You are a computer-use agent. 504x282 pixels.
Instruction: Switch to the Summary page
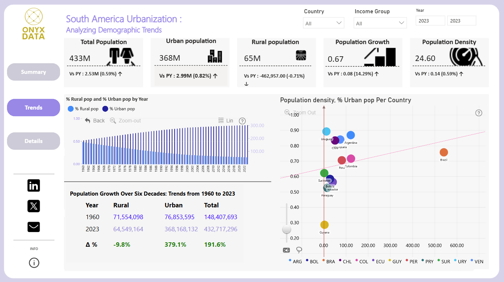(x=34, y=72)
